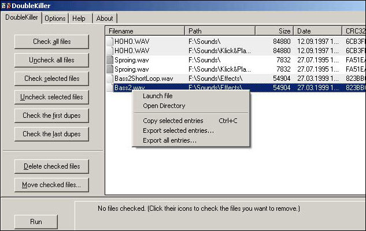Image resolution: width=366 pixels, height=231 pixels.
Task: Choose Copy selected entries menu item
Action: click(x=173, y=121)
